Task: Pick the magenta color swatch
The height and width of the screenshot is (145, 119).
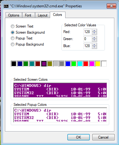Action: pyautogui.click(x=92, y=64)
